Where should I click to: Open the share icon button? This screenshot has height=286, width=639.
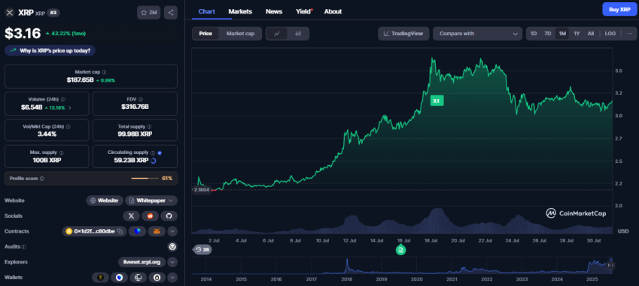(171, 13)
